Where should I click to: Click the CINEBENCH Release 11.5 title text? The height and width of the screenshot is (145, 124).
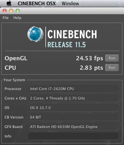72,39
